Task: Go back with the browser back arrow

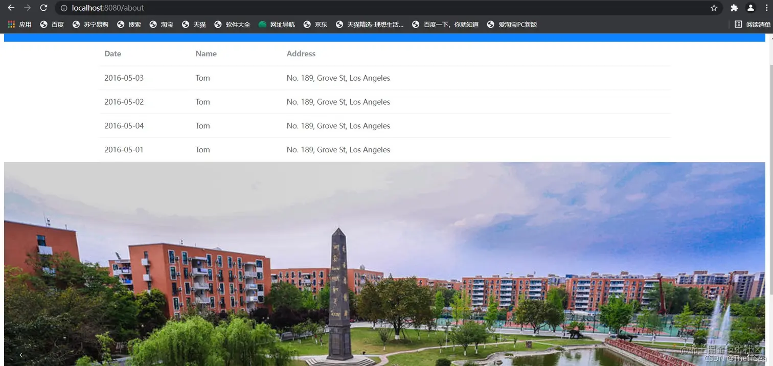Action: coord(11,8)
